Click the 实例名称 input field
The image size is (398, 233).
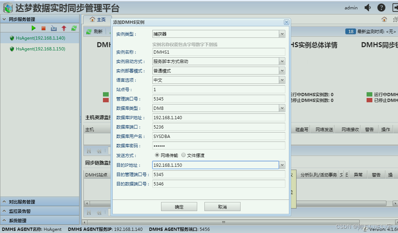[219, 52]
